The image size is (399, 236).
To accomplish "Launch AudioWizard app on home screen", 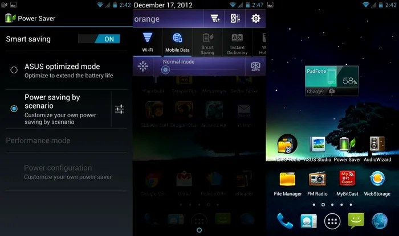I will tap(377, 148).
